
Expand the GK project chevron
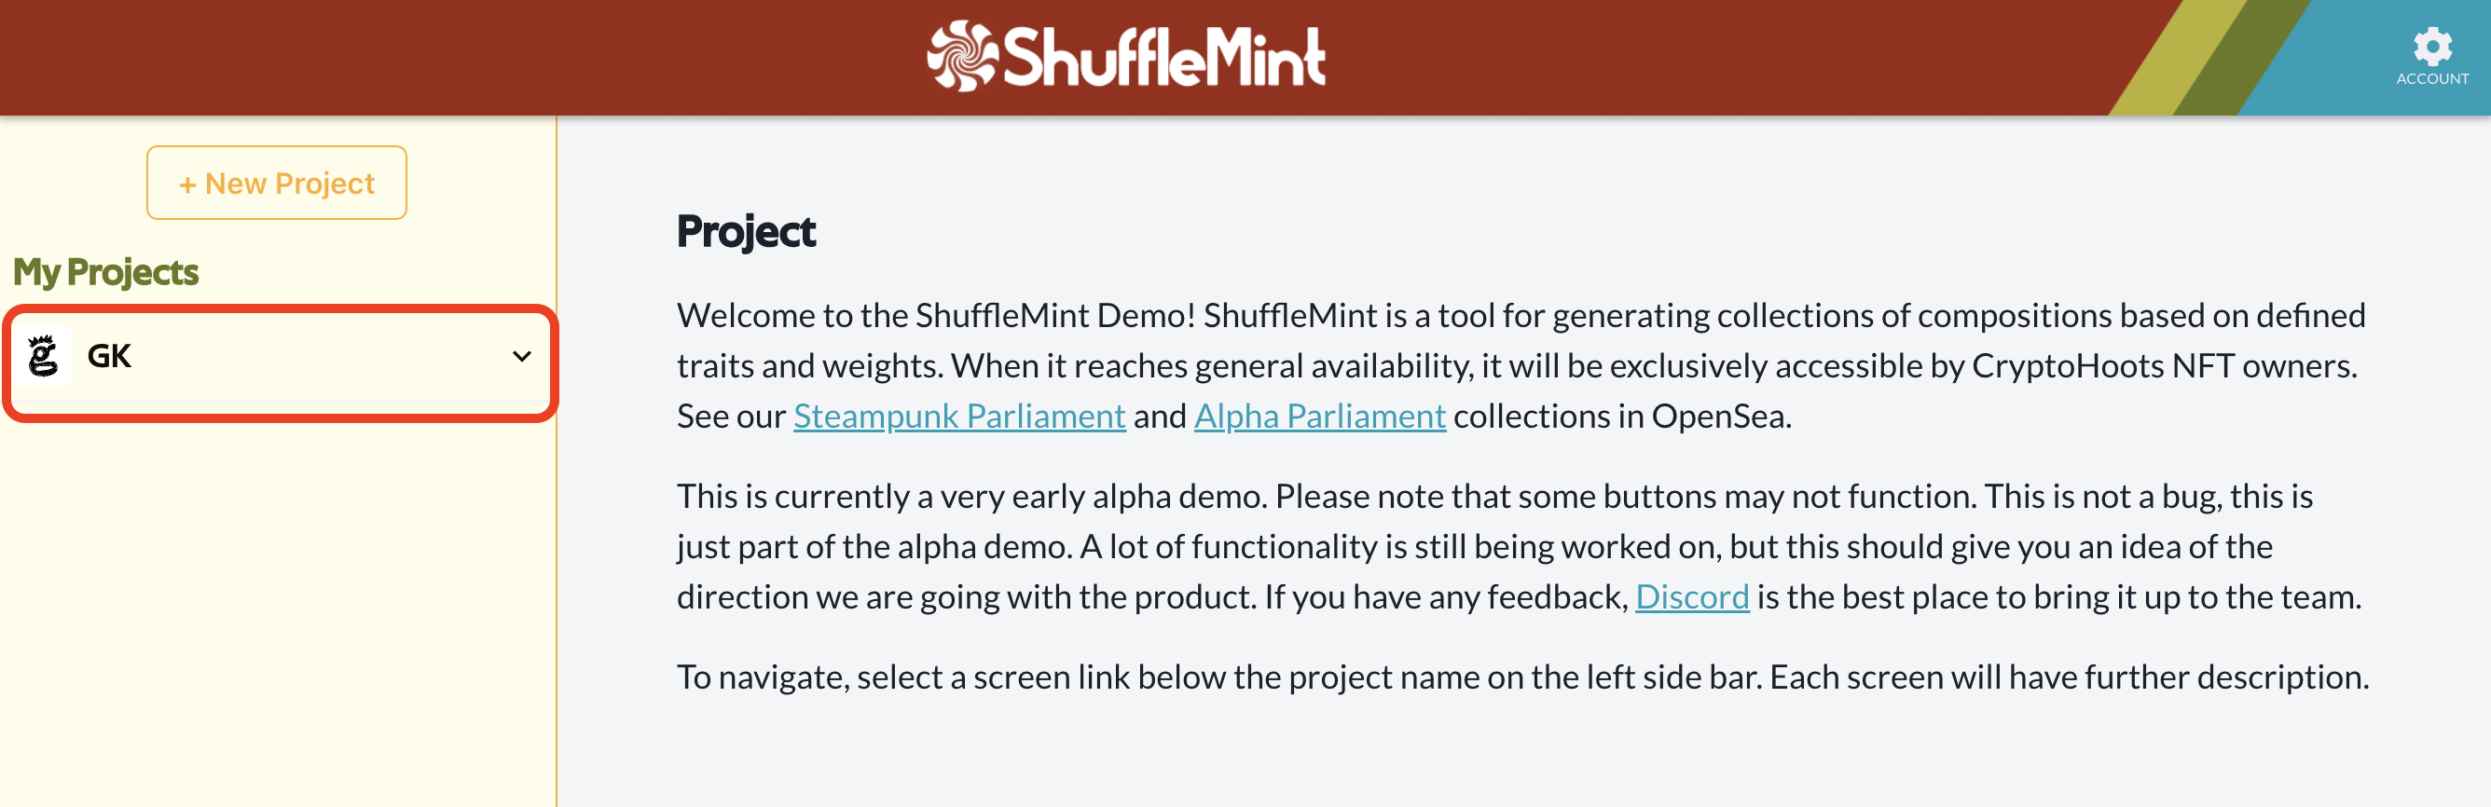[521, 357]
